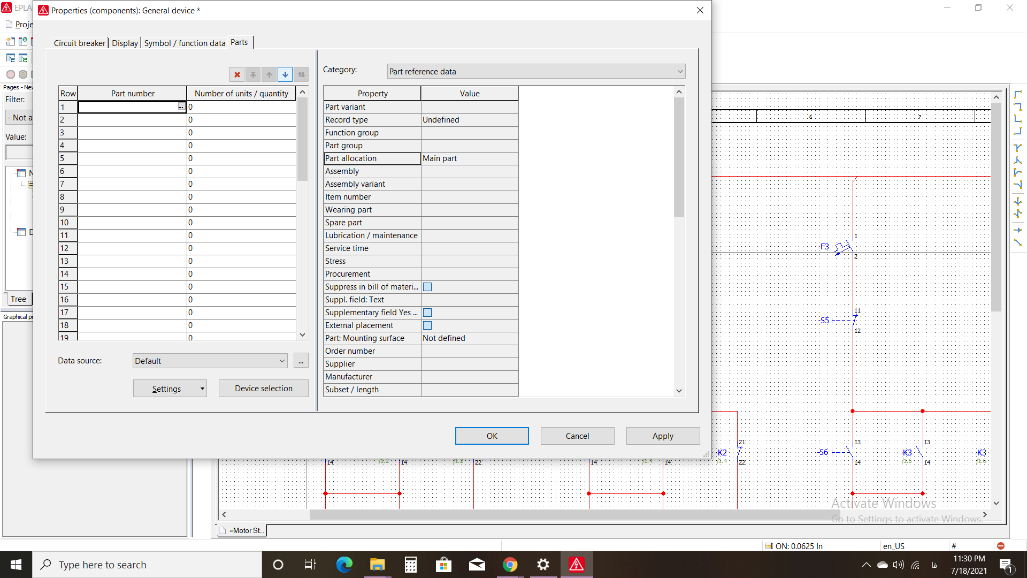Open Windows Settings from taskbar
Viewport: 1027px width, 578px height.
click(543, 565)
